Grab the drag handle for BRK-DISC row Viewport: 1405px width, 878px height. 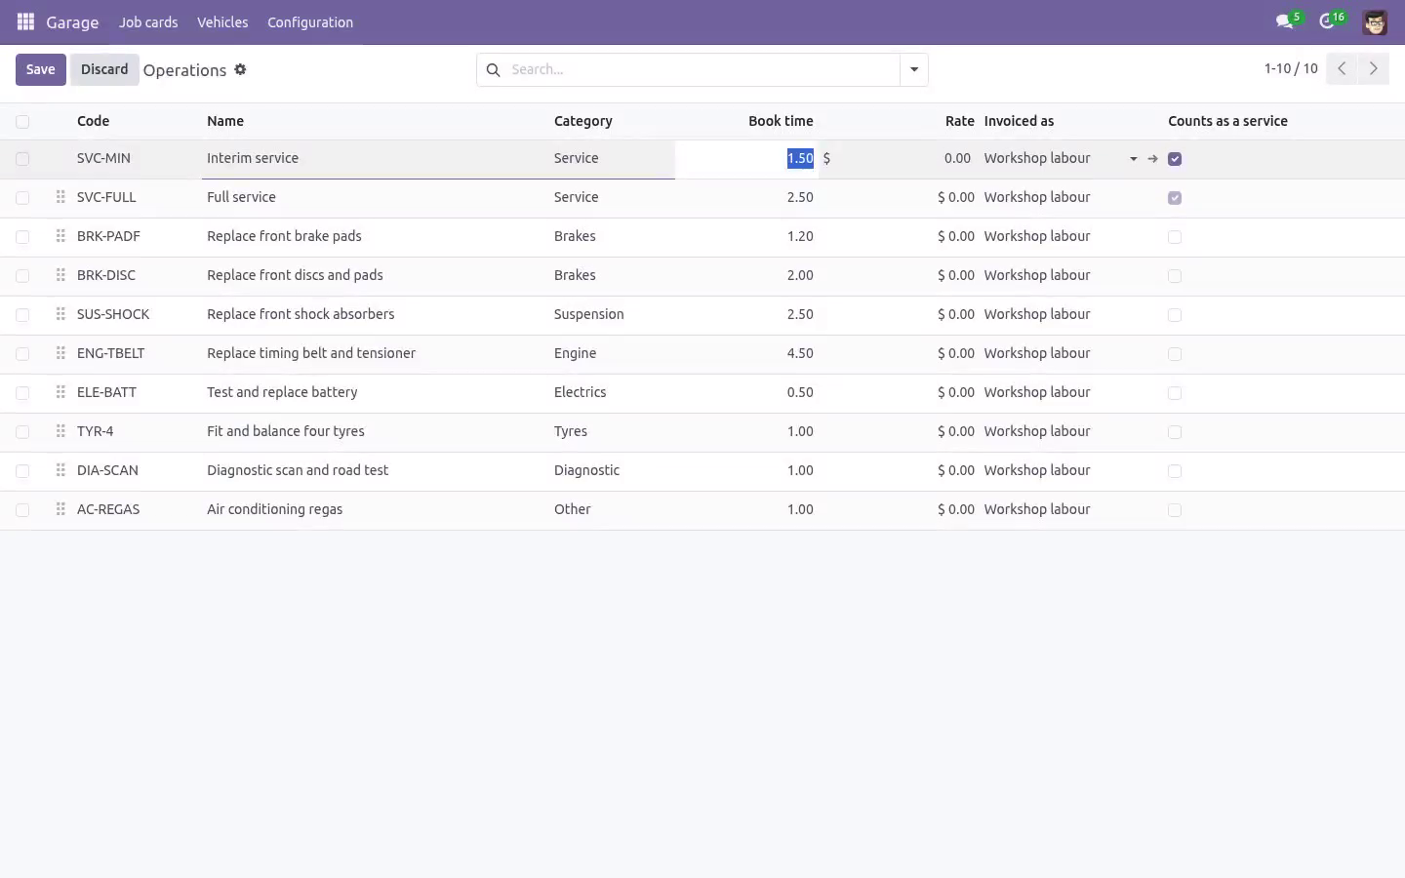coord(60,275)
